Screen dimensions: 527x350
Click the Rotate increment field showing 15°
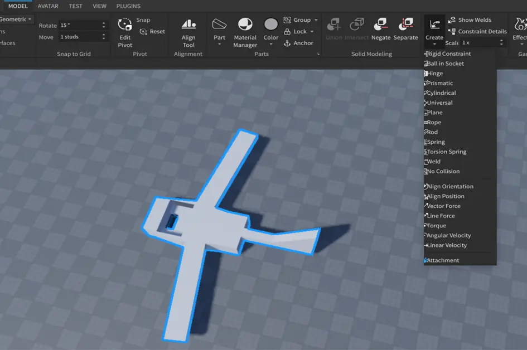(x=83, y=25)
